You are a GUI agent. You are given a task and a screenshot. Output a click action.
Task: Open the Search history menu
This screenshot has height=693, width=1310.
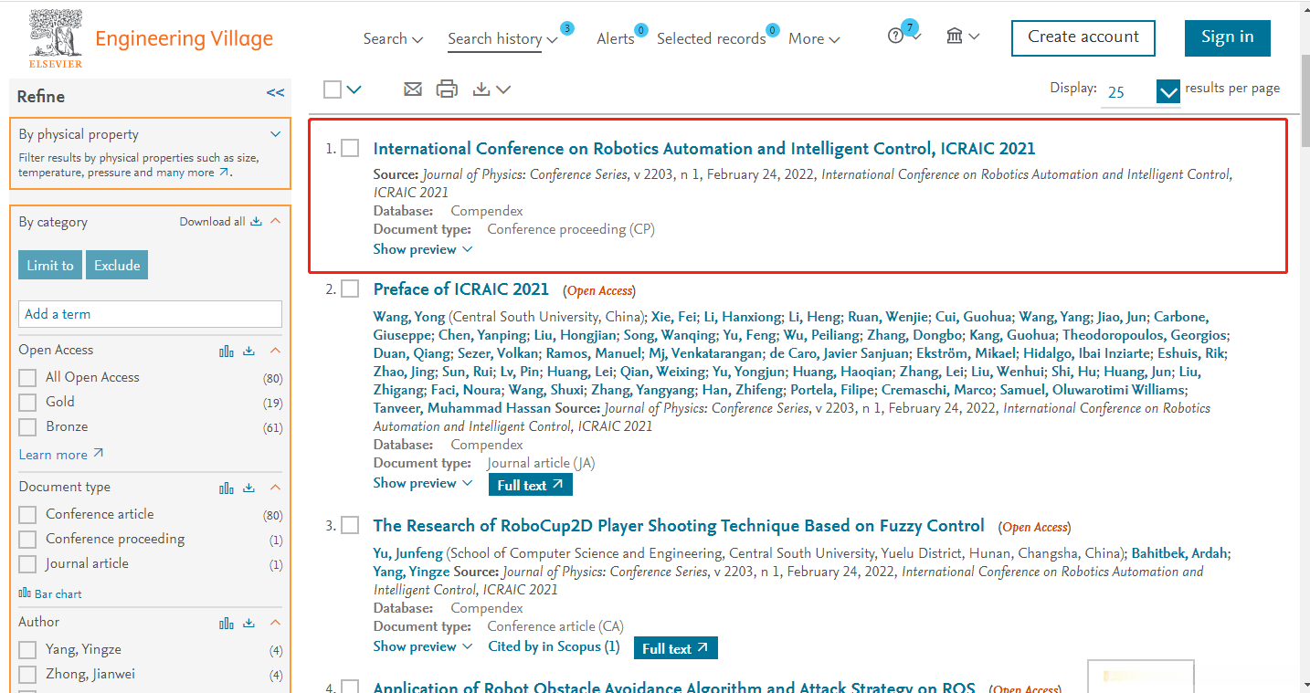(502, 38)
